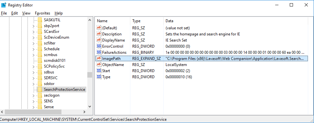This screenshot has height=123, width=314.
Task: Click the Sense folder icon
Action: pyautogui.click(x=40, y=107)
